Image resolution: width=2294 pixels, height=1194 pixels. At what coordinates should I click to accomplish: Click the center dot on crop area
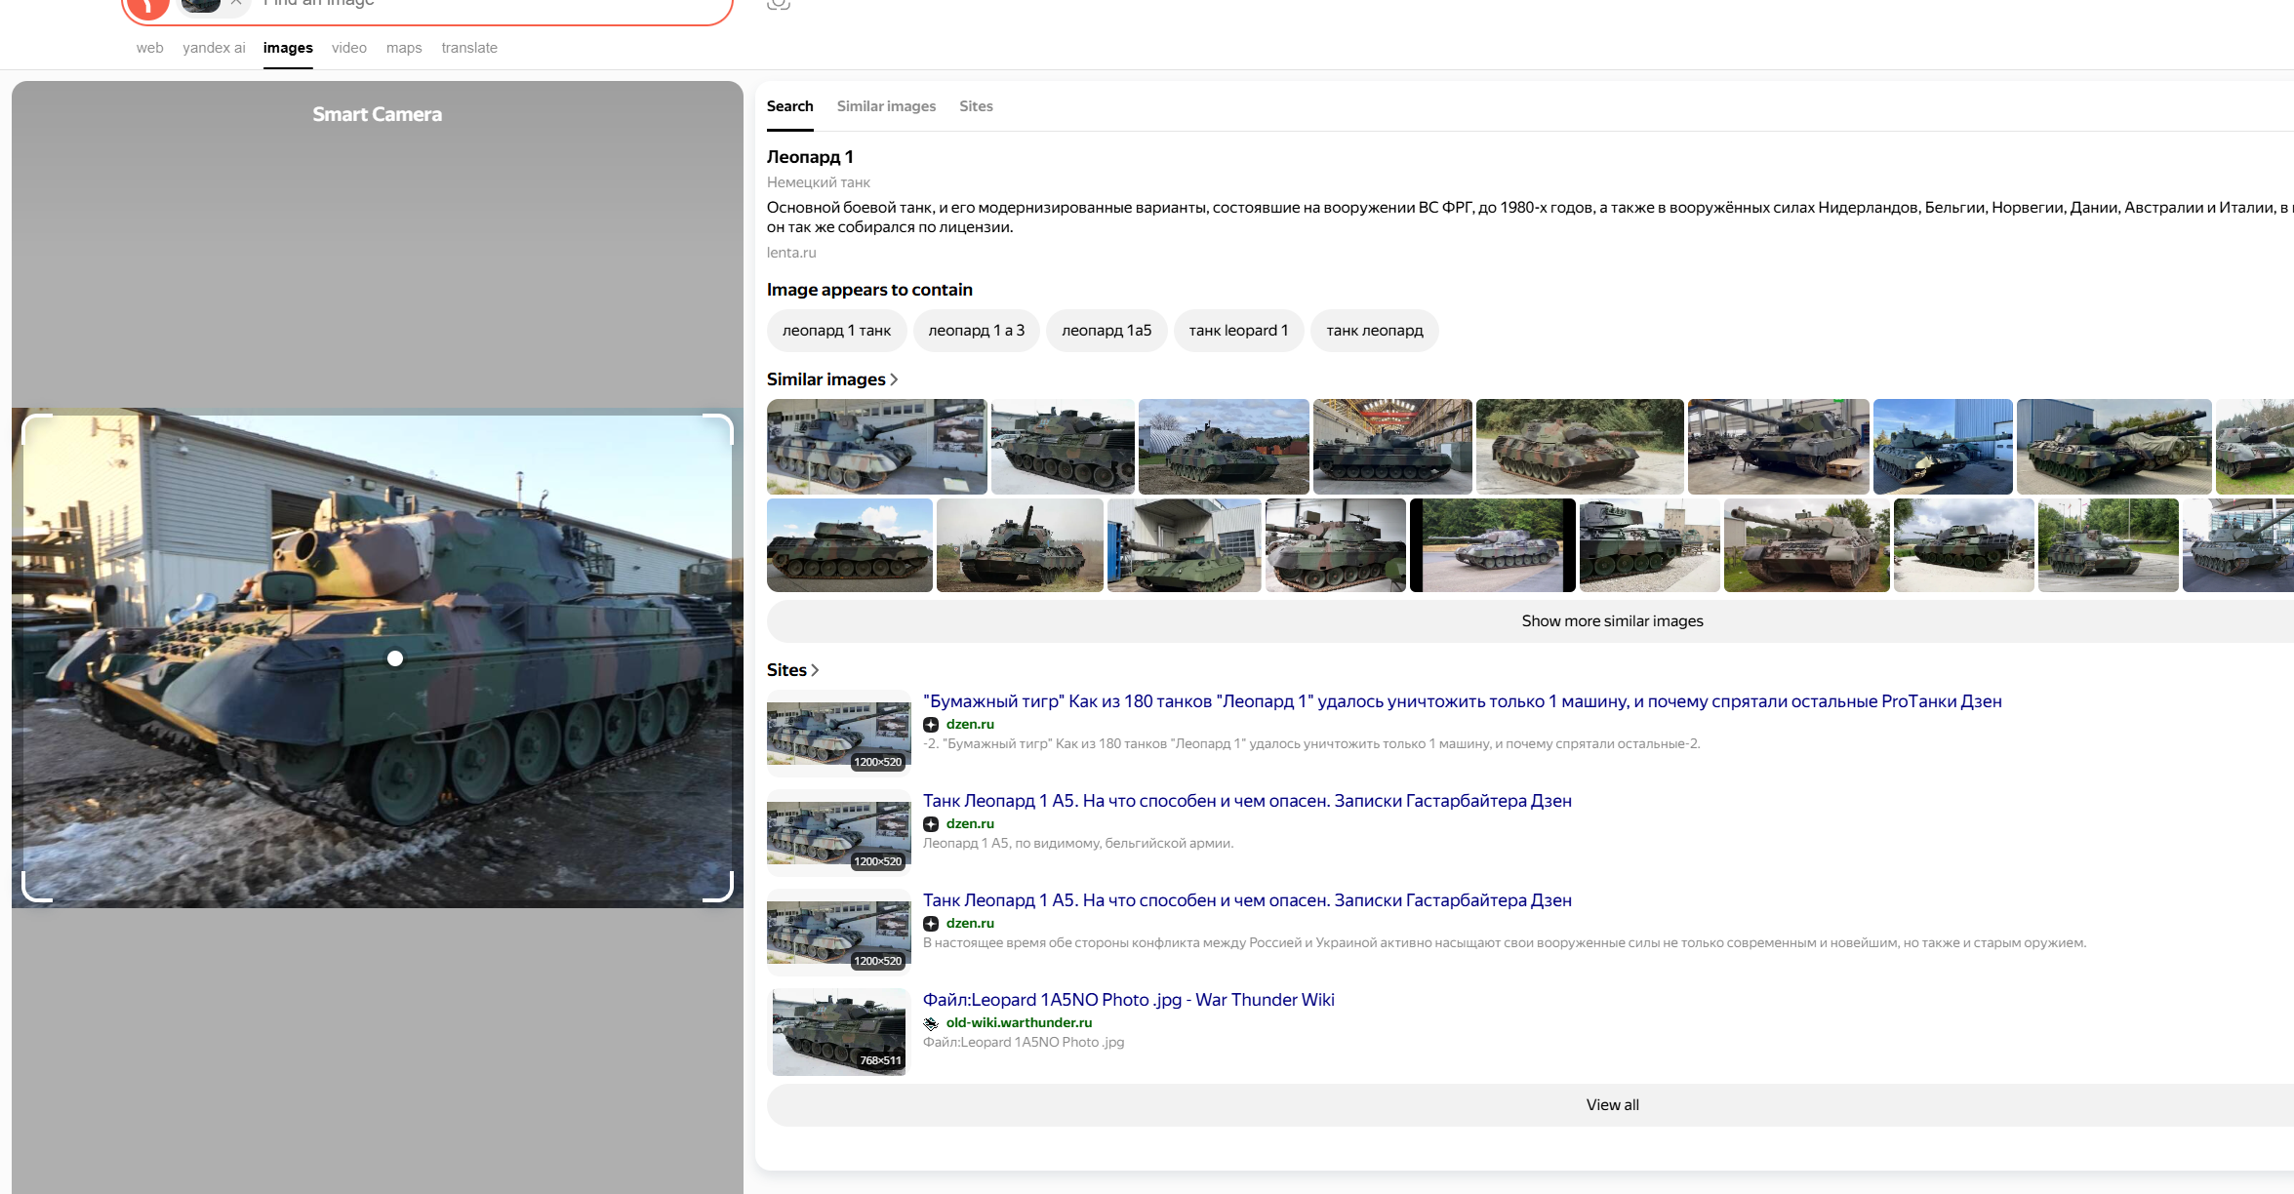point(395,658)
